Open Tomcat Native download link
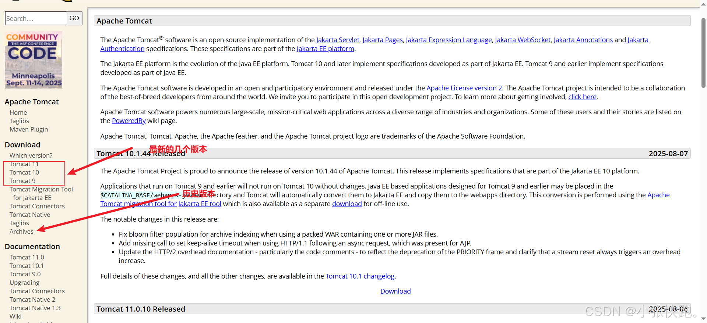The width and height of the screenshot is (707, 323). click(30, 215)
